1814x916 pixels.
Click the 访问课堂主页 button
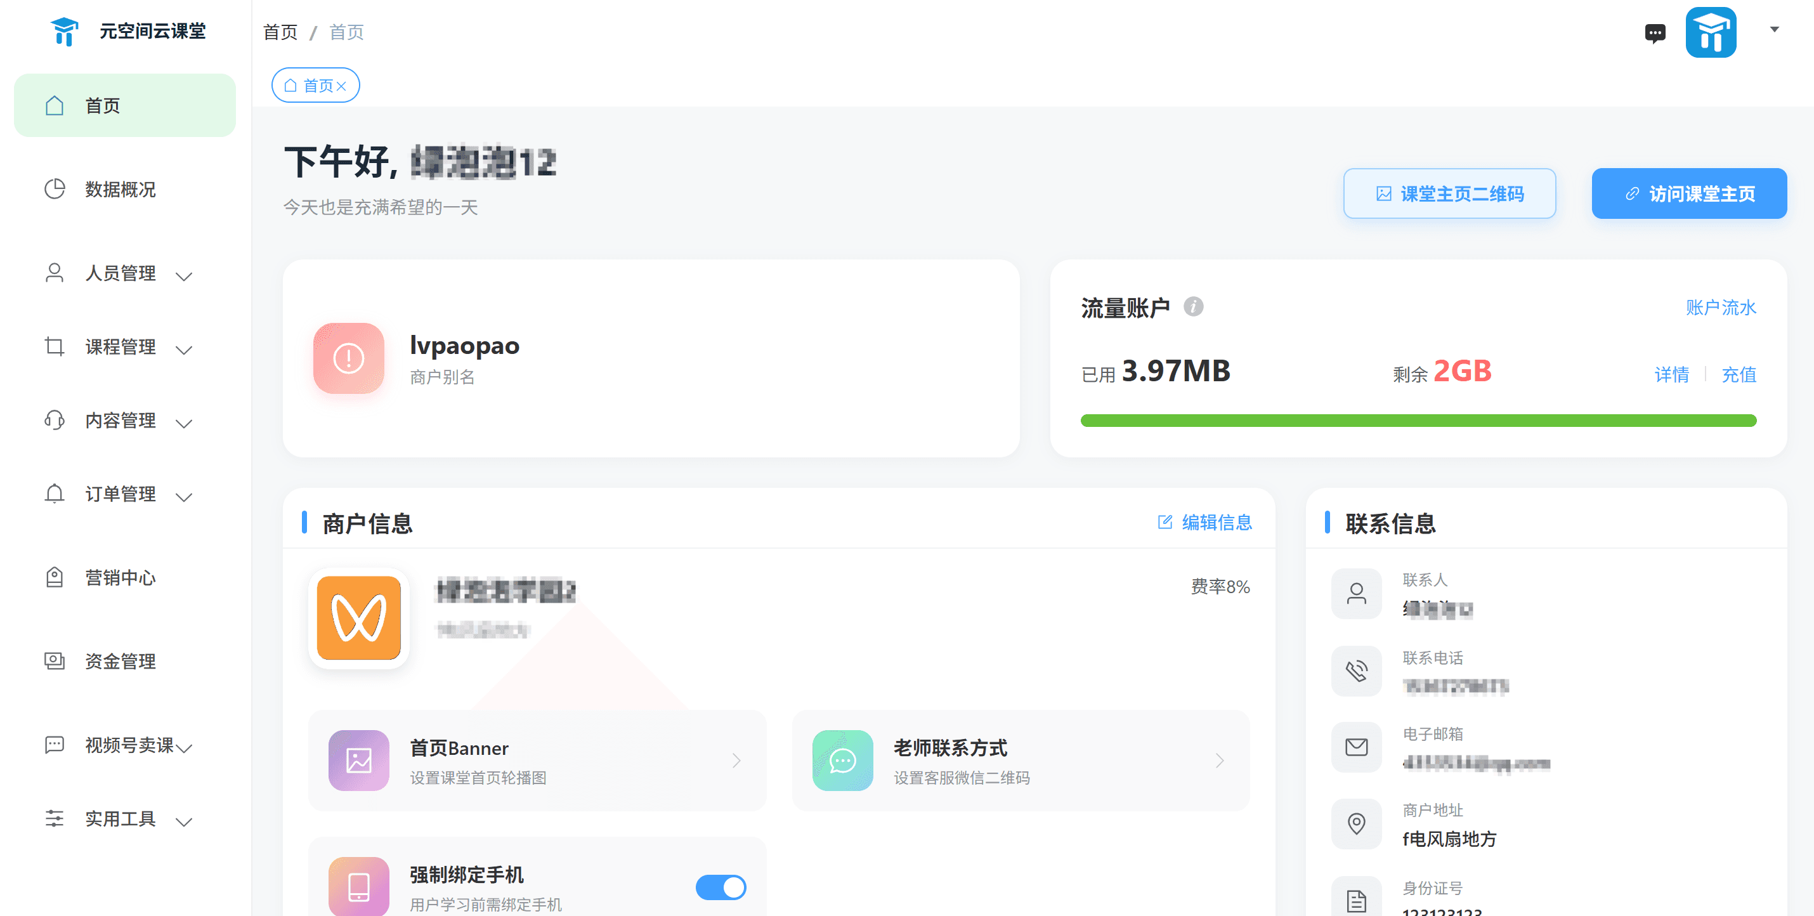click(1689, 193)
